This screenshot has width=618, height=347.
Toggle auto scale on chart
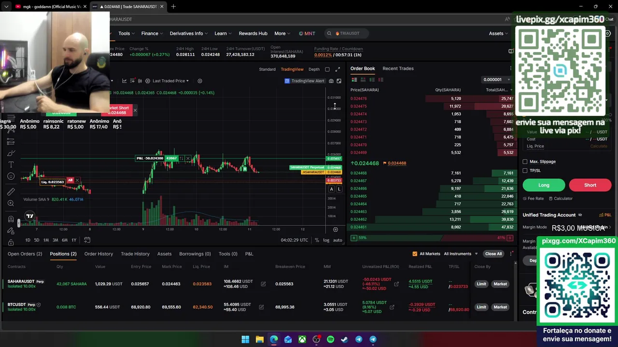337,240
